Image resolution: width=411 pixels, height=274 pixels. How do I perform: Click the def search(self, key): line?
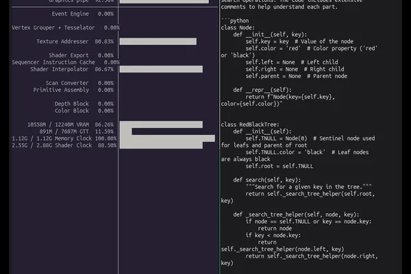(x=267, y=180)
